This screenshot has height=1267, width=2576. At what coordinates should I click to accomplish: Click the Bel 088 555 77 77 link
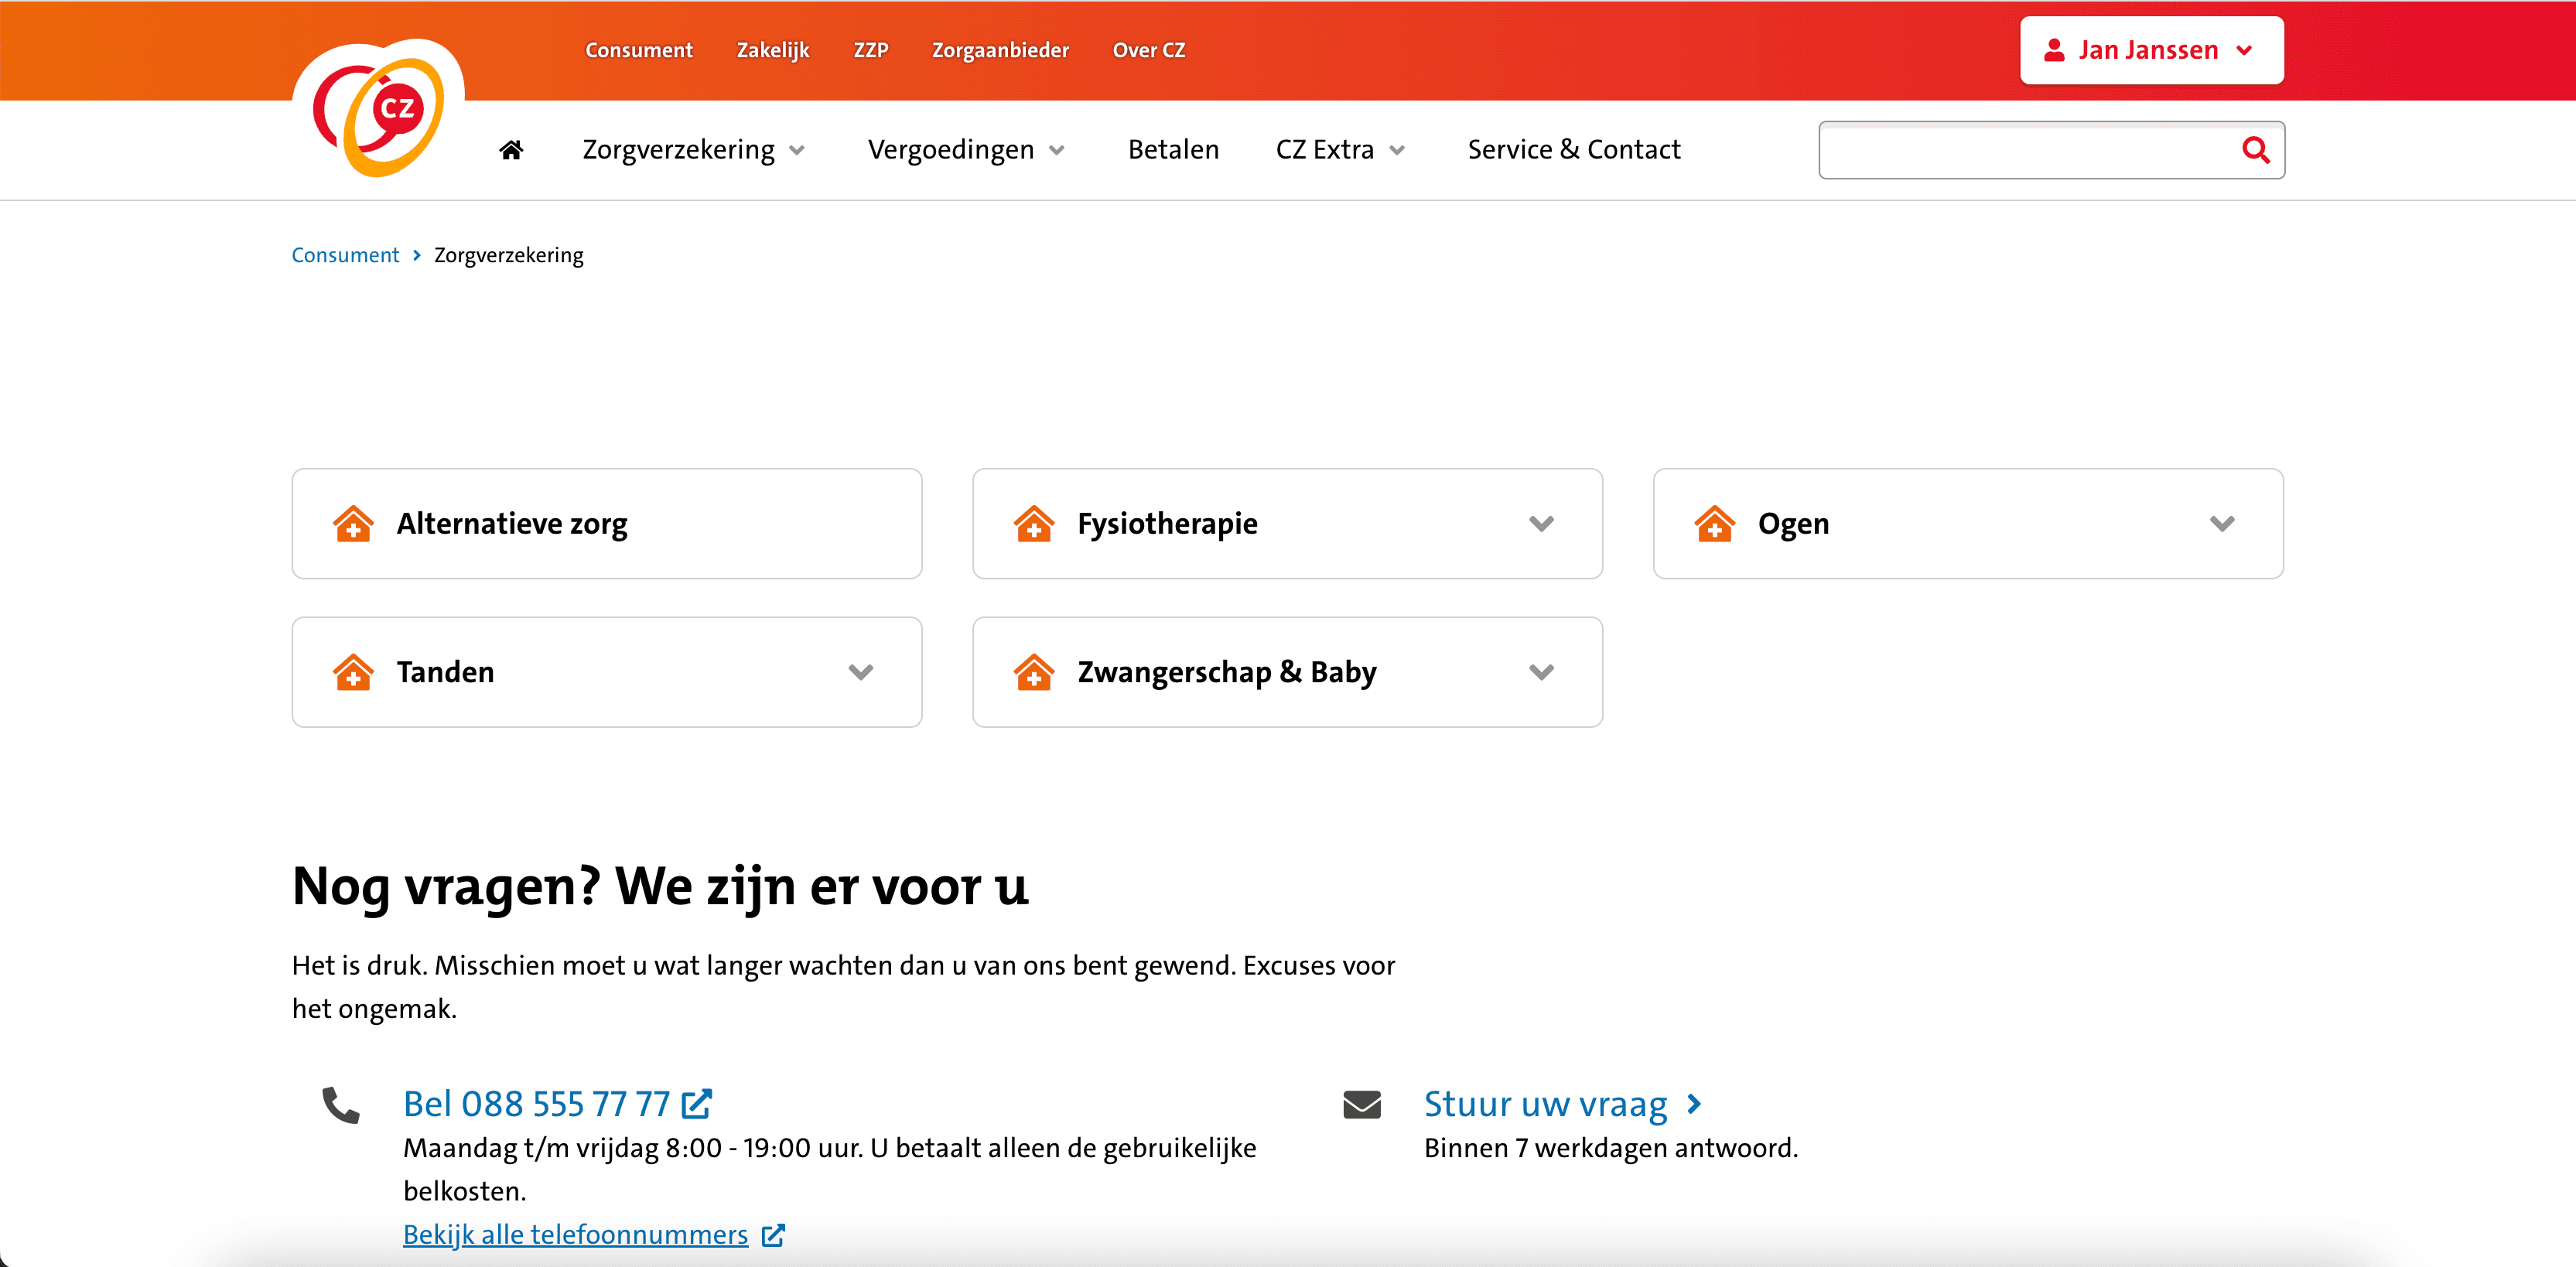(x=537, y=1104)
